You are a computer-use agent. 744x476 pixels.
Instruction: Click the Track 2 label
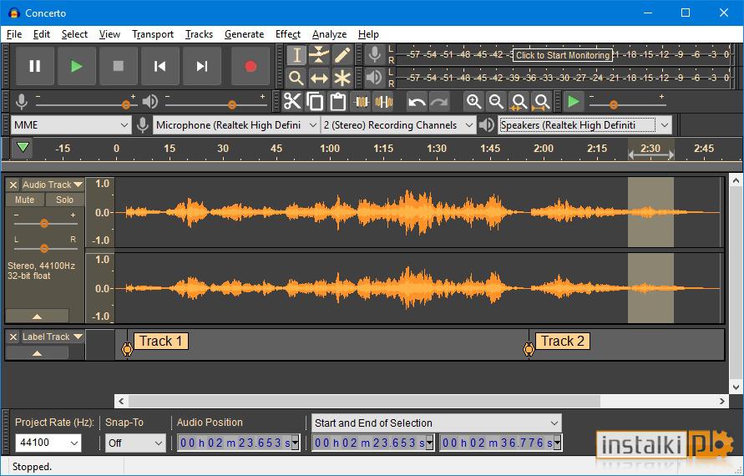pos(562,341)
